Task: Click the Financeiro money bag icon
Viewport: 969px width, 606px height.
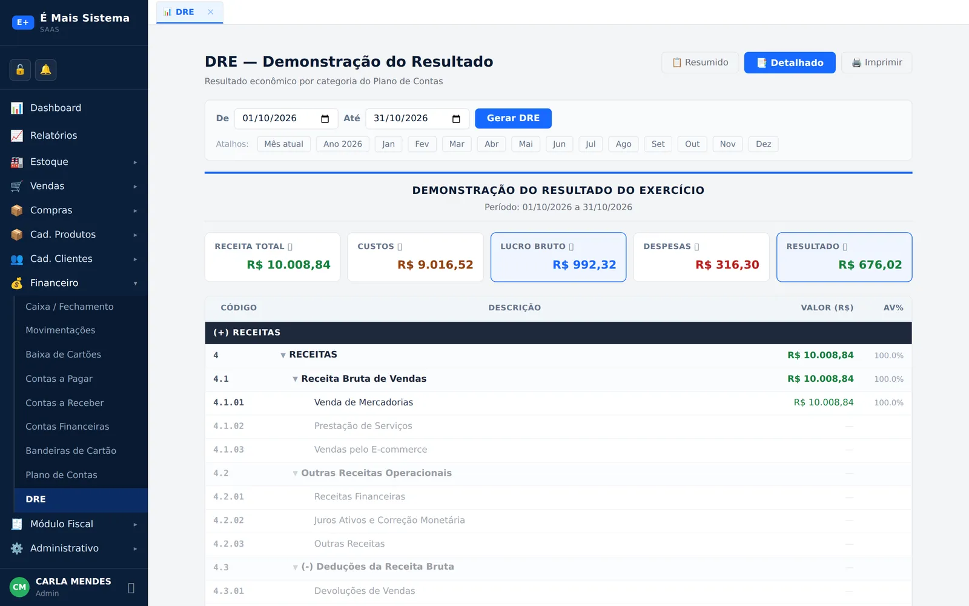Action: pos(17,283)
